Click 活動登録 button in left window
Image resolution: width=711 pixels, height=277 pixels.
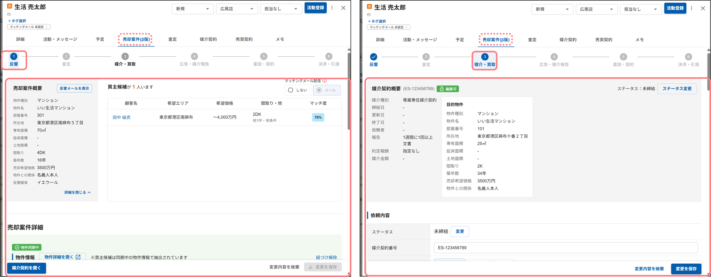point(315,8)
